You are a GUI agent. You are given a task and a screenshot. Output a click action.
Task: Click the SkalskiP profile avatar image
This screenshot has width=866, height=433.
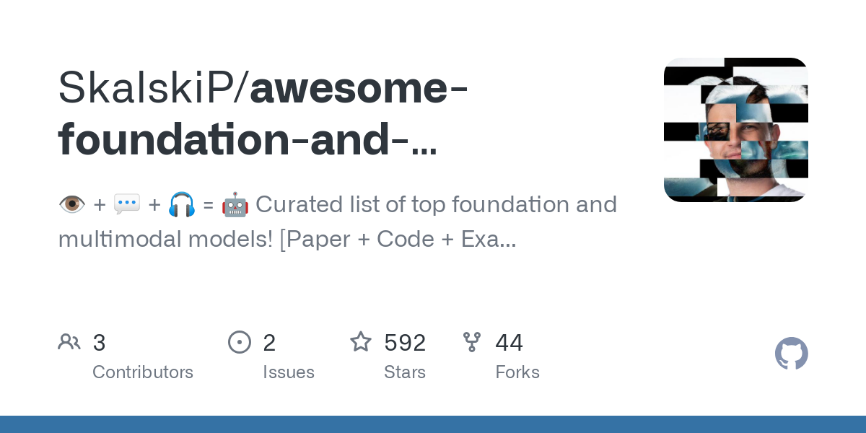735,130
